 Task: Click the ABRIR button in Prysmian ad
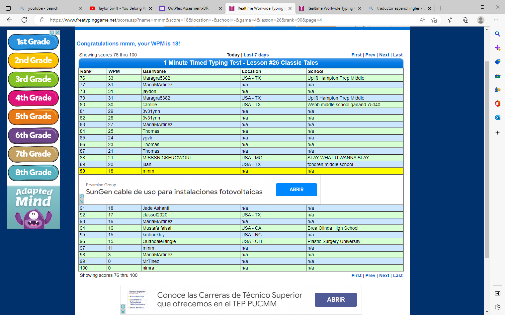point(296,190)
